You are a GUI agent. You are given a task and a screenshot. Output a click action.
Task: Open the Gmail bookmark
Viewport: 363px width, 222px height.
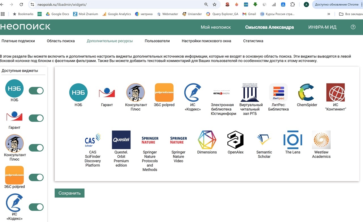click(249, 14)
